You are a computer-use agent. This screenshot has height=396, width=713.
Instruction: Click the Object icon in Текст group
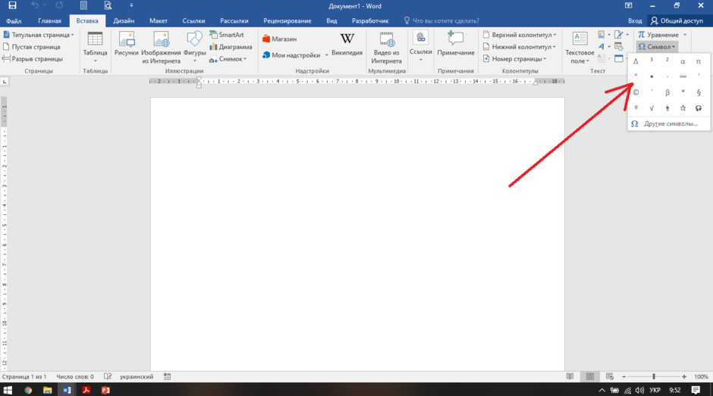click(x=619, y=58)
